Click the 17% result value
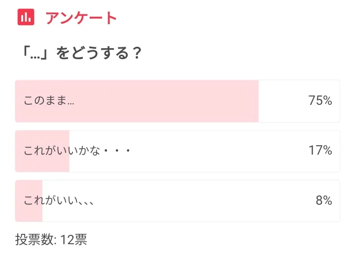Image resolution: width=355 pixels, height=257 pixels. tap(320, 151)
